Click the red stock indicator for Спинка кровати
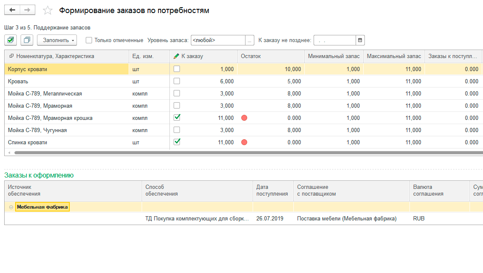The height and width of the screenshot is (273, 483). pos(244,142)
